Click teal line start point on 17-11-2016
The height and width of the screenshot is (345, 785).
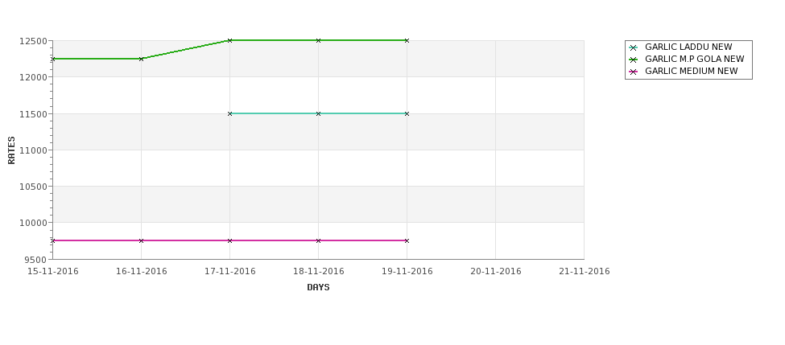click(229, 114)
